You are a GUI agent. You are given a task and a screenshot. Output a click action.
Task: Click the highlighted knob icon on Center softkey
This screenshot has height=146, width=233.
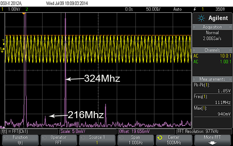tap(160, 138)
